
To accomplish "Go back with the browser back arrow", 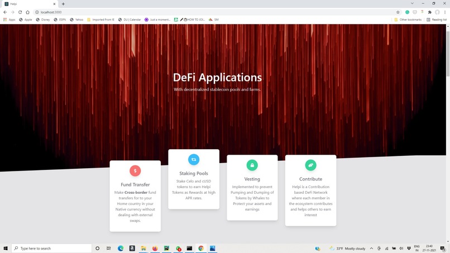I will (x=5, y=12).
